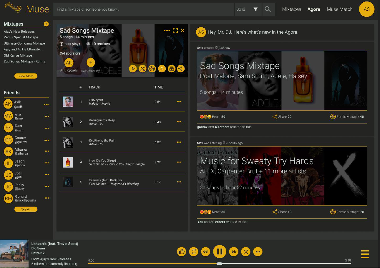Open Max's name in listening post
The height and width of the screenshot is (268, 380).
tap(200, 143)
